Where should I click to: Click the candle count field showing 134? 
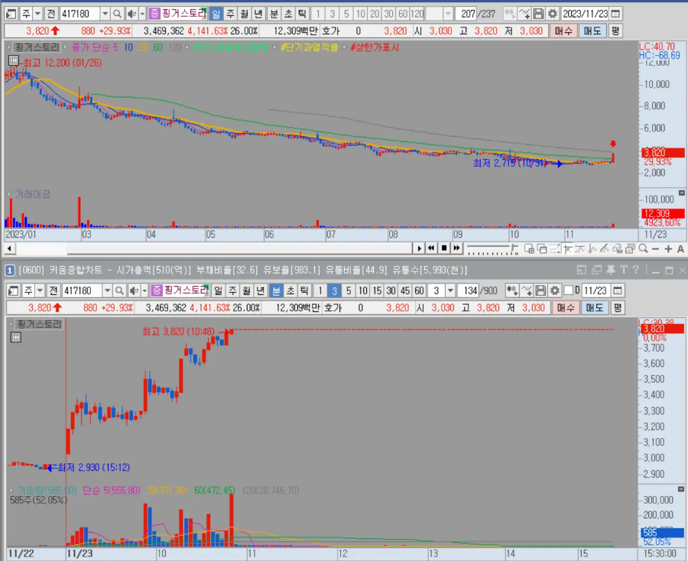click(469, 290)
